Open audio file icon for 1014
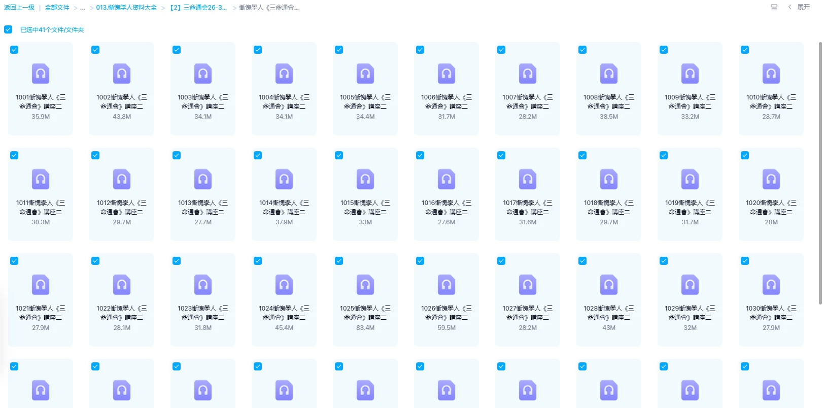 pyautogui.click(x=284, y=179)
